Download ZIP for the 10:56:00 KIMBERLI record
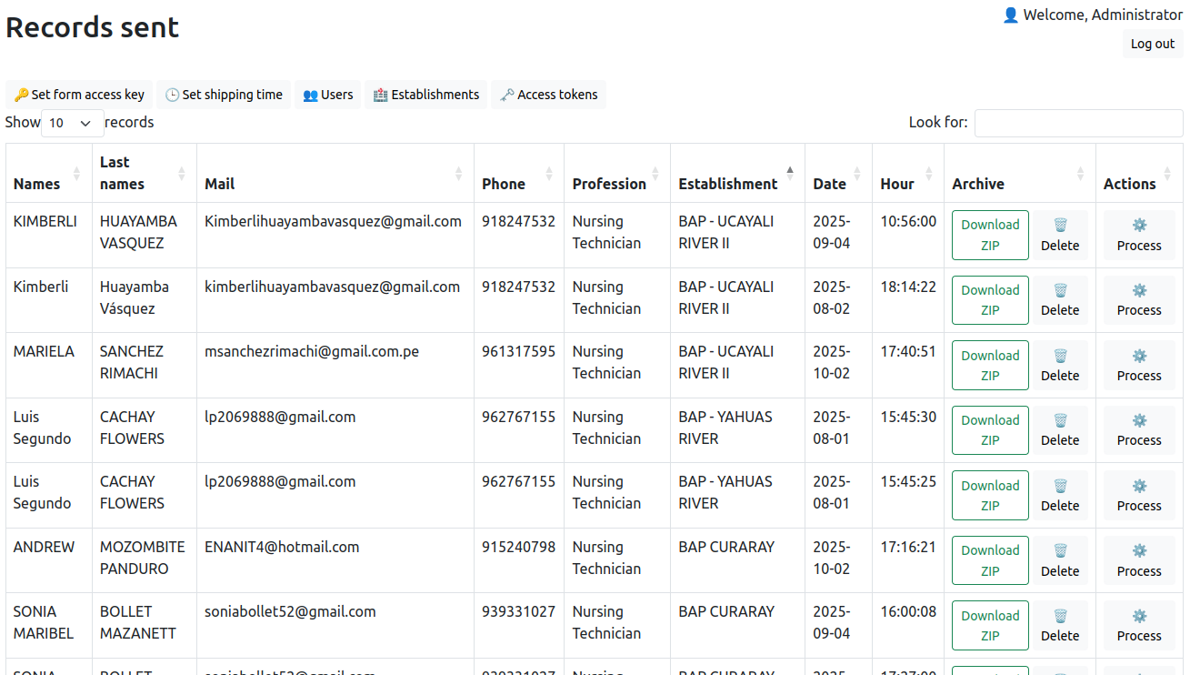Viewport: 1190px width, 675px height. 990,235
